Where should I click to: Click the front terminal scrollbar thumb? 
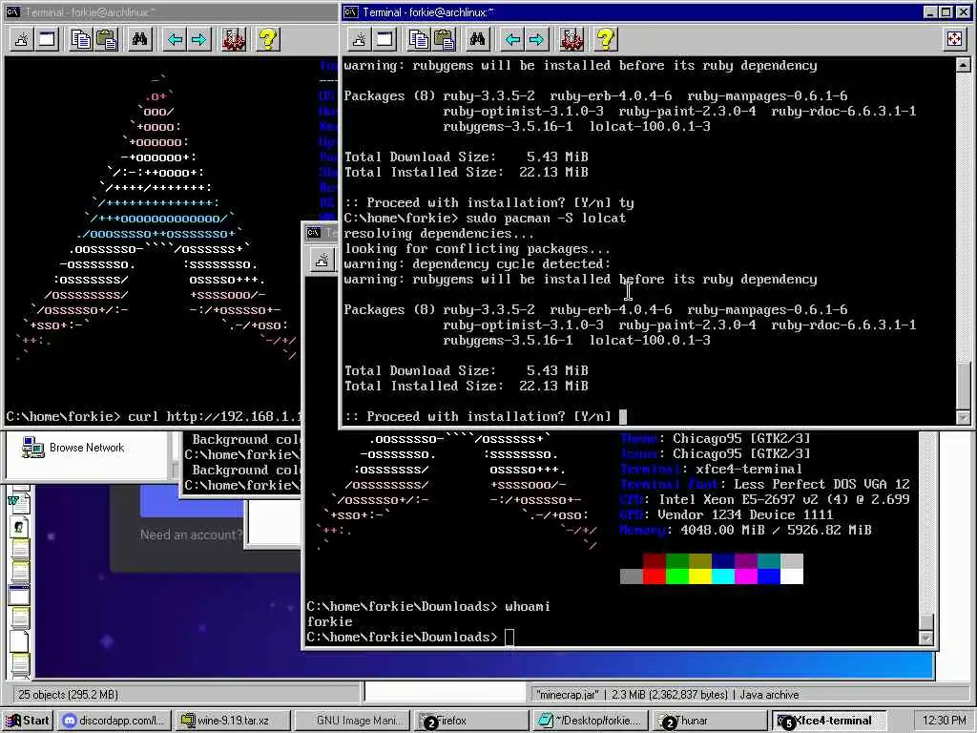(x=963, y=387)
